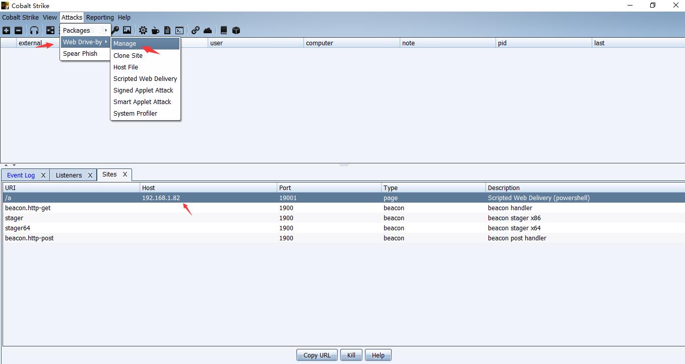Click the coffee cup Java applet icon
This screenshot has height=364, width=685.
[x=155, y=31]
